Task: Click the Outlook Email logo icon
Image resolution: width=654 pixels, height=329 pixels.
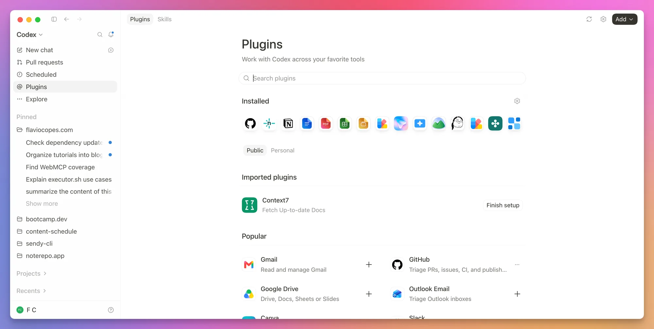Action: click(397, 294)
